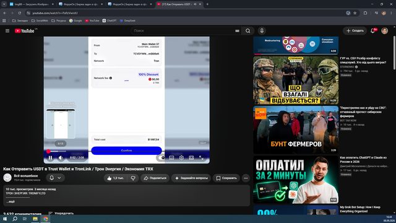Open the ГУР vs. СБУ video title

tap(363, 60)
